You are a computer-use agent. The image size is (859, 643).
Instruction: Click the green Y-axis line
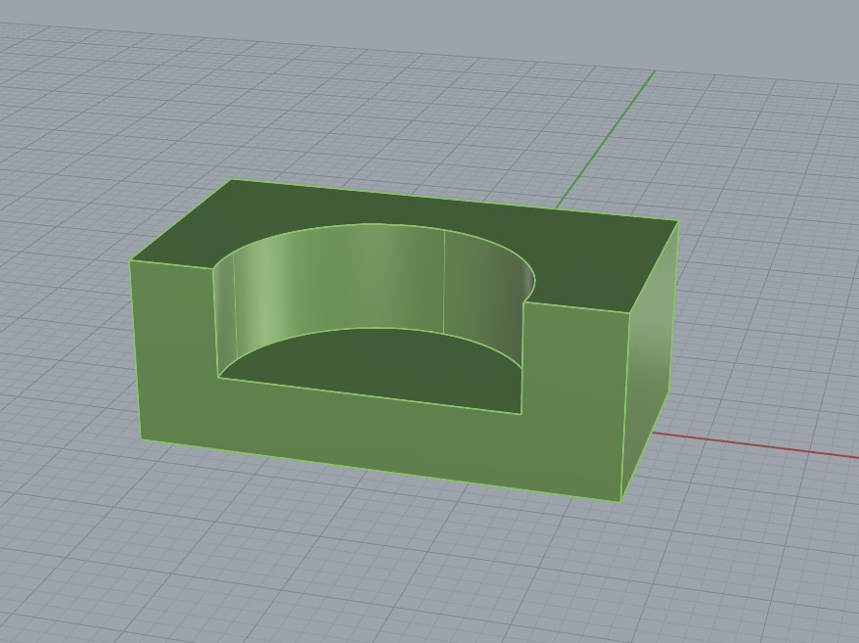(607, 137)
